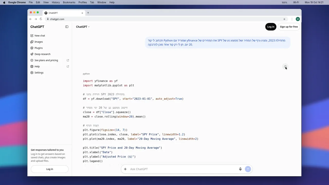
Task: Click the send message arrow button
Action: [248, 169]
